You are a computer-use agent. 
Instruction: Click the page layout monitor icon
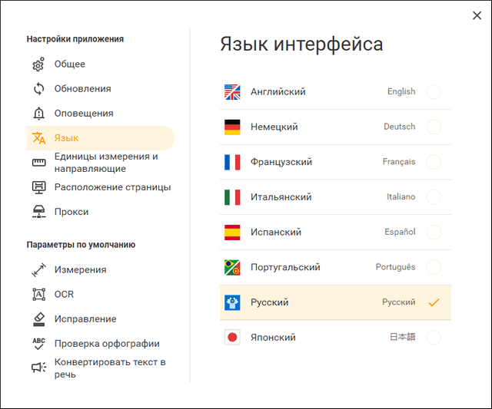coord(38,187)
